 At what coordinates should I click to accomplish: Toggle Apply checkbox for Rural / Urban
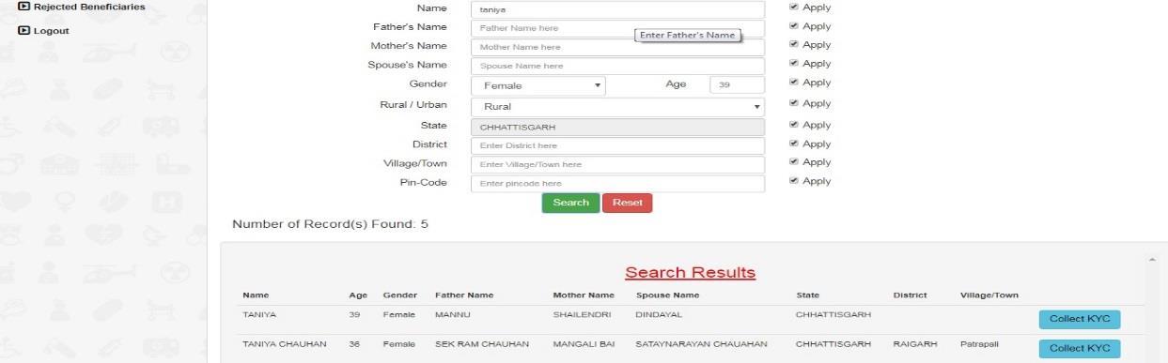[x=794, y=103]
